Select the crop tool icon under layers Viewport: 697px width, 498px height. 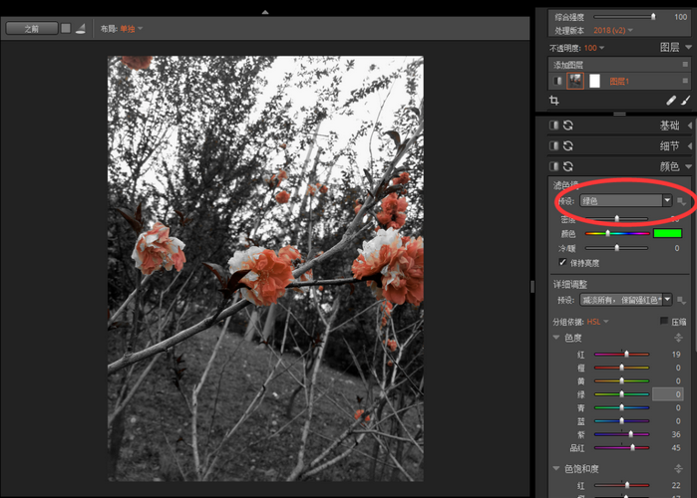tap(554, 101)
